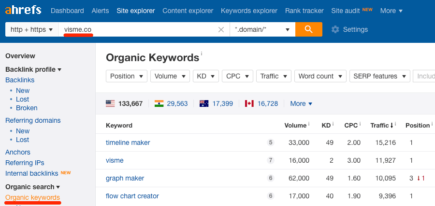
Task: Open the *.domain/* mode dropdown
Action: tap(262, 30)
